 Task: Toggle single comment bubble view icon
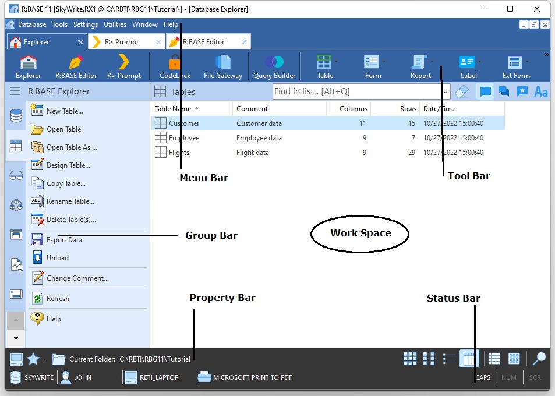(x=485, y=91)
